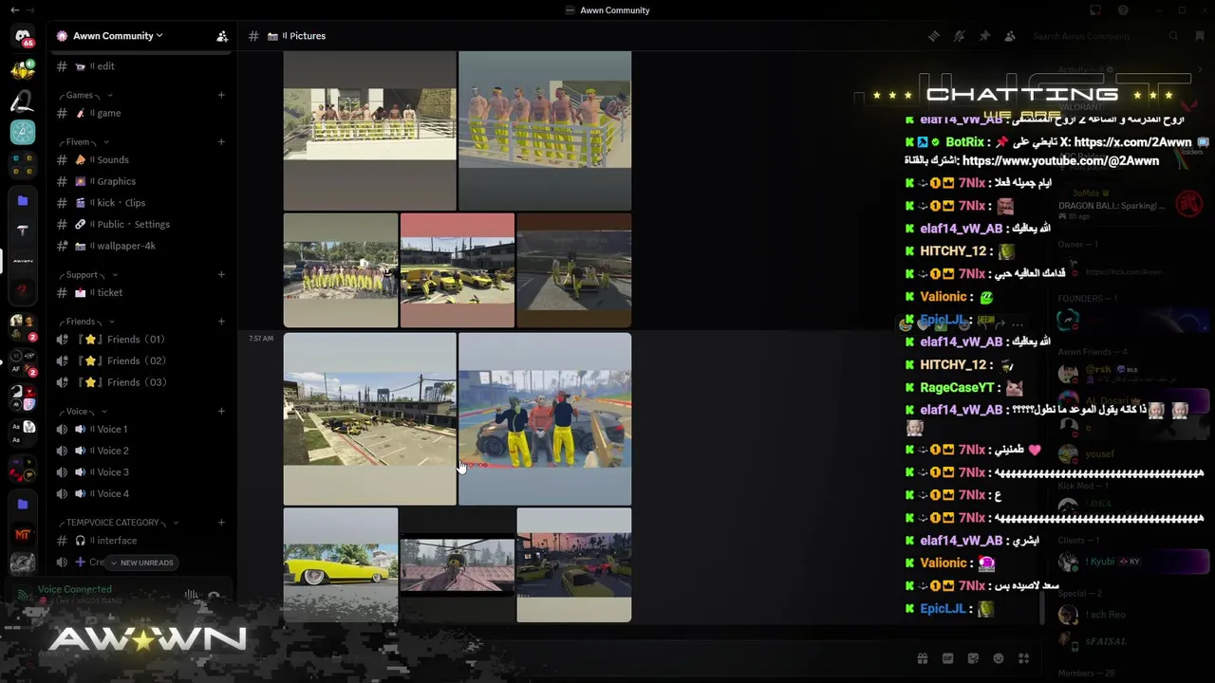
Task: Join Friends (01) voice channel
Action: pyautogui.click(x=142, y=340)
